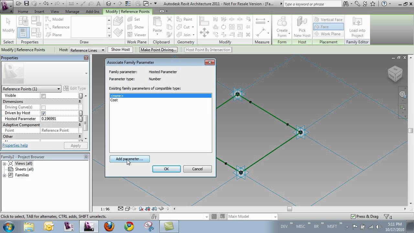The image size is (414, 233).
Task: Toggle the Driven by Host checkbox
Action: (44, 113)
